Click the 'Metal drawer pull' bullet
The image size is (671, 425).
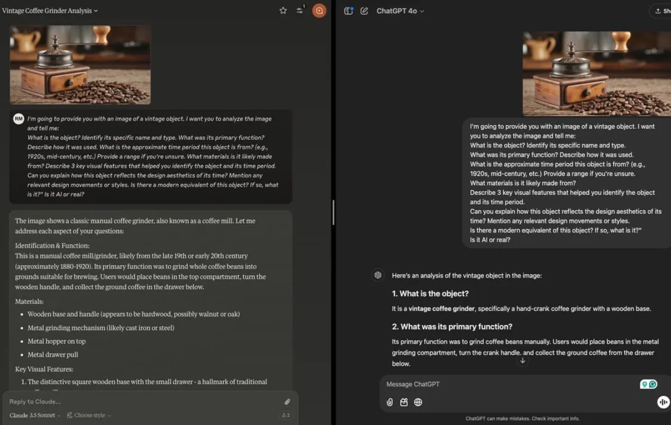[53, 355]
